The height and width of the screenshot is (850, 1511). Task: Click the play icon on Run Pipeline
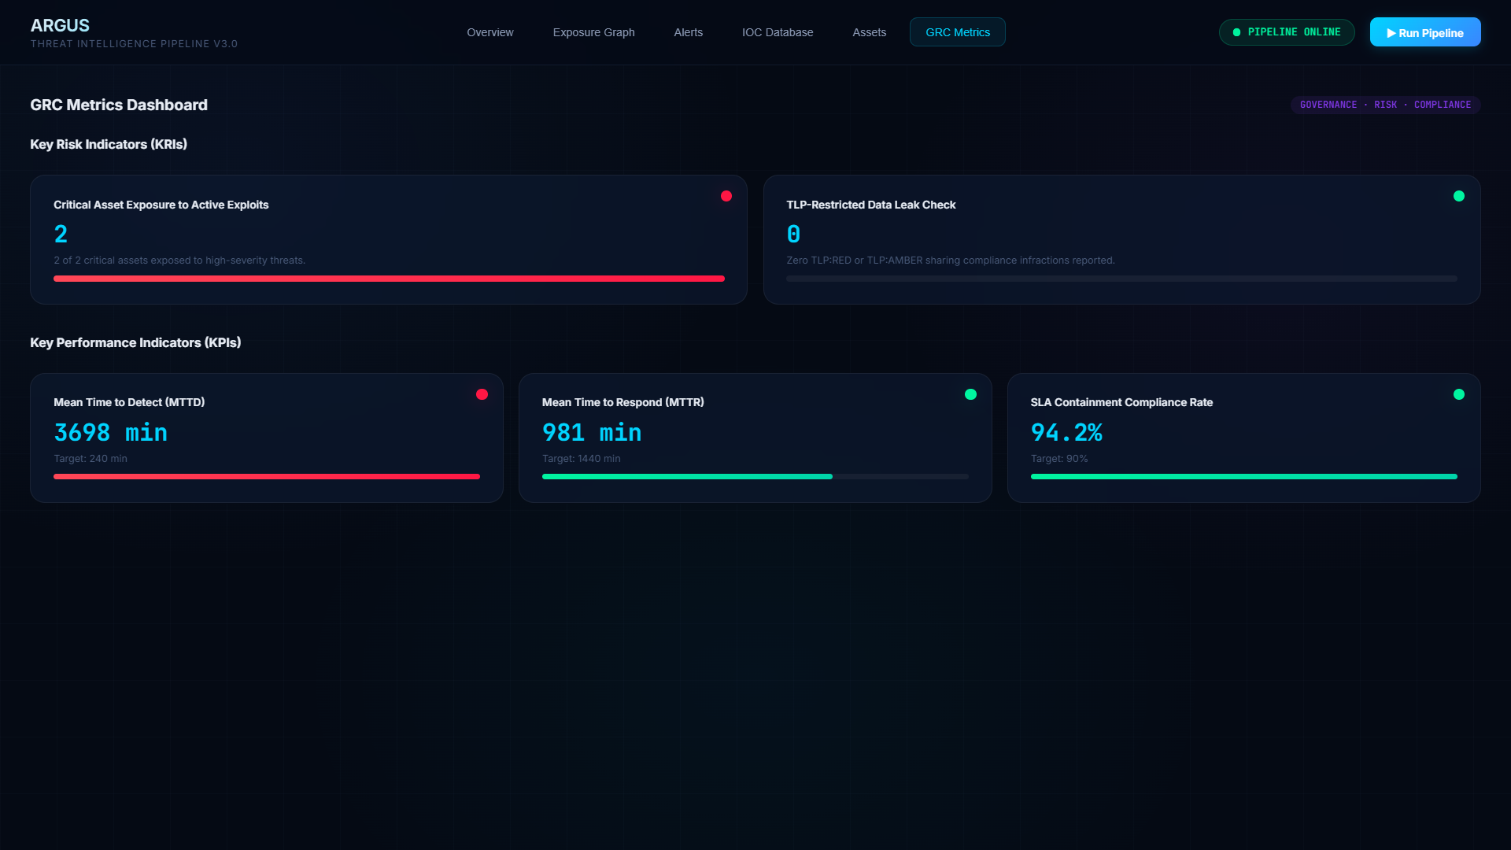(x=1391, y=33)
